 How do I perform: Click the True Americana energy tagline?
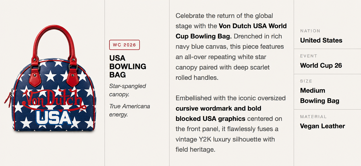click(130, 110)
